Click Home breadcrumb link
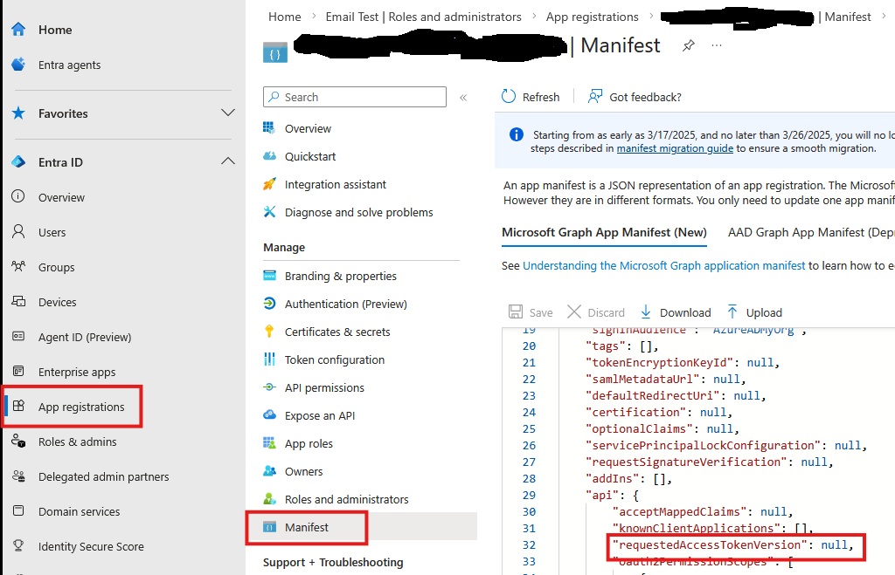Screen dimensions: 895x575 coord(285,17)
